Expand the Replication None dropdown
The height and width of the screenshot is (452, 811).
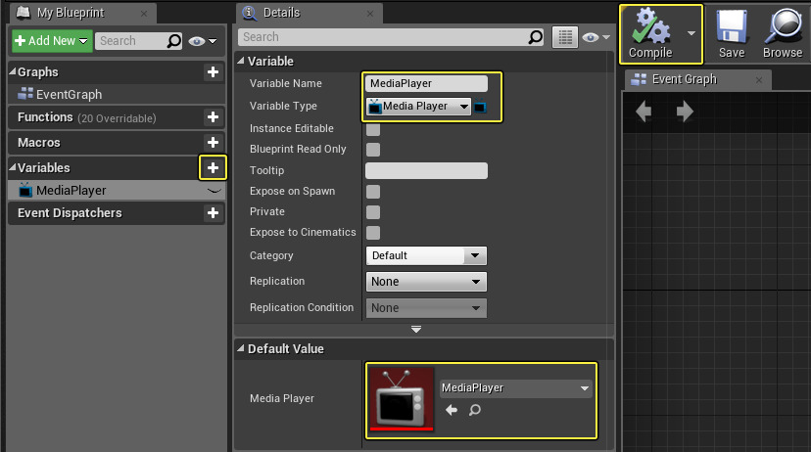click(426, 282)
